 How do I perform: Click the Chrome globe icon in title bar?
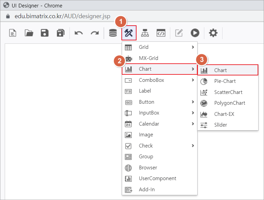pyautogui.click(x=6, y=5)
